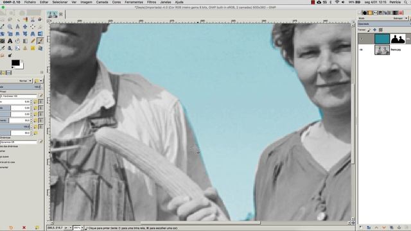Click raise layer arrow button
The image size is (411, 231).
click(376, 228)
